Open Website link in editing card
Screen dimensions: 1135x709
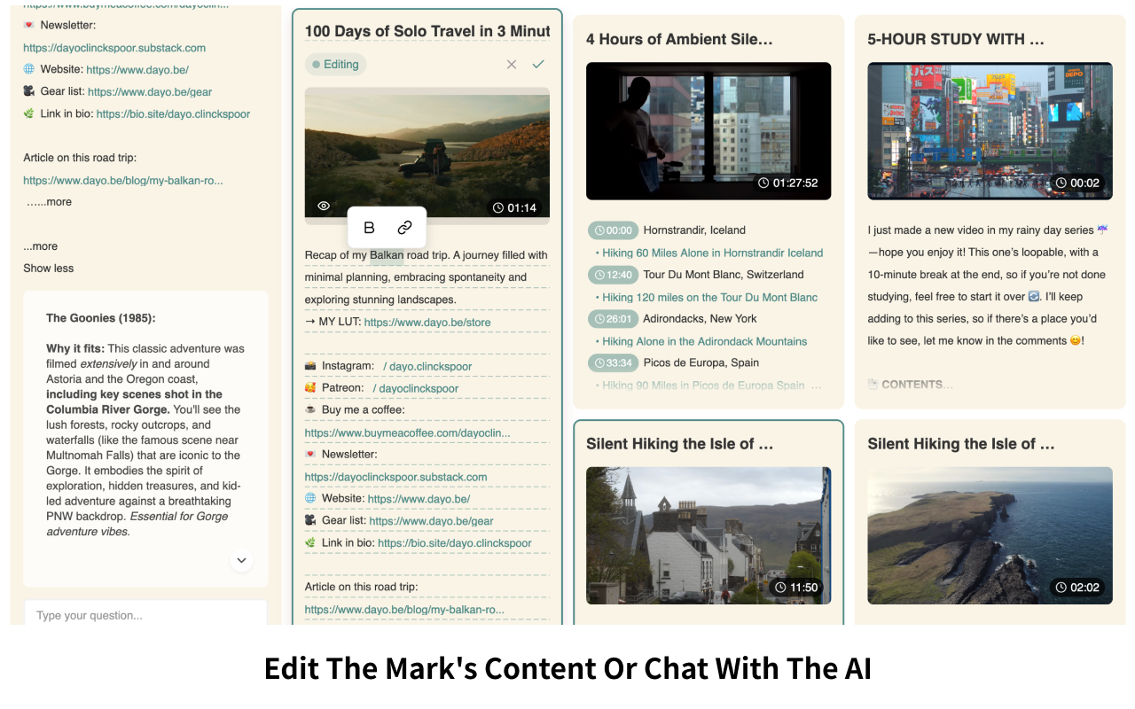[419, 499]
